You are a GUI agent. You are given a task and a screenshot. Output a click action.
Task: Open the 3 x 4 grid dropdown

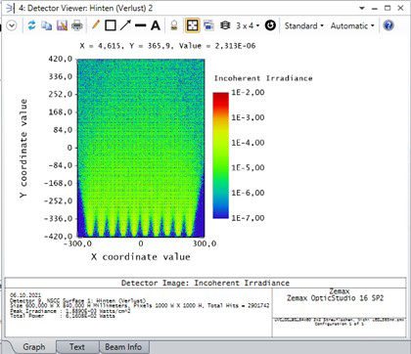(x=248, y=25)
